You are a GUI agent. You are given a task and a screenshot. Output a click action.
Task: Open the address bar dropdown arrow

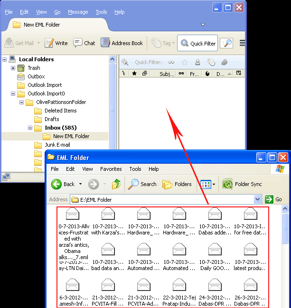pos(257,200)
